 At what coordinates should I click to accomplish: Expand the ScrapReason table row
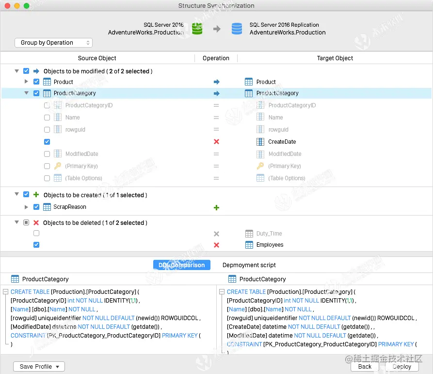point(26,207)
